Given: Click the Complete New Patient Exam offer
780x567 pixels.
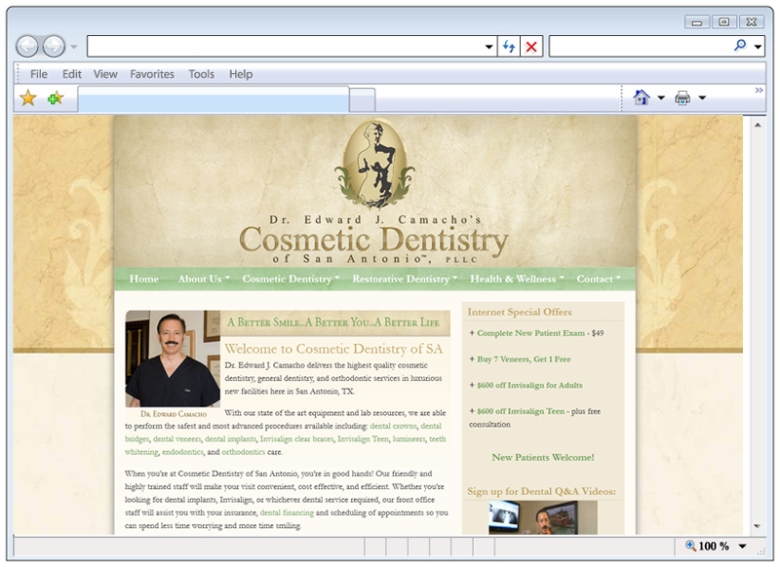Looking at the screenshot, I should coord(530,333).
